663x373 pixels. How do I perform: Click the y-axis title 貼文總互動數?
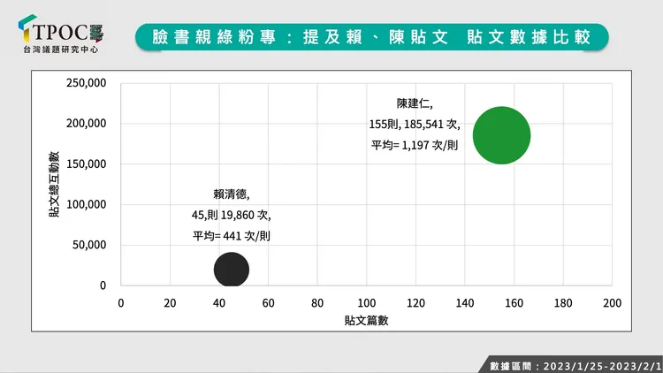click(54, 185)
